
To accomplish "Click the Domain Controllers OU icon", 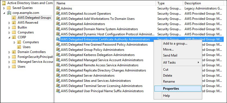I will tap(14, 52).
